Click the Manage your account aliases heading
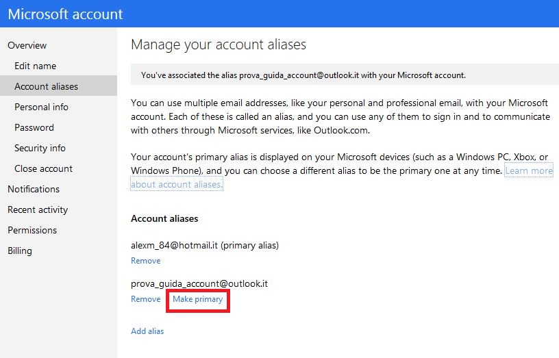This screenshot has height=358, width=559. 219,45
